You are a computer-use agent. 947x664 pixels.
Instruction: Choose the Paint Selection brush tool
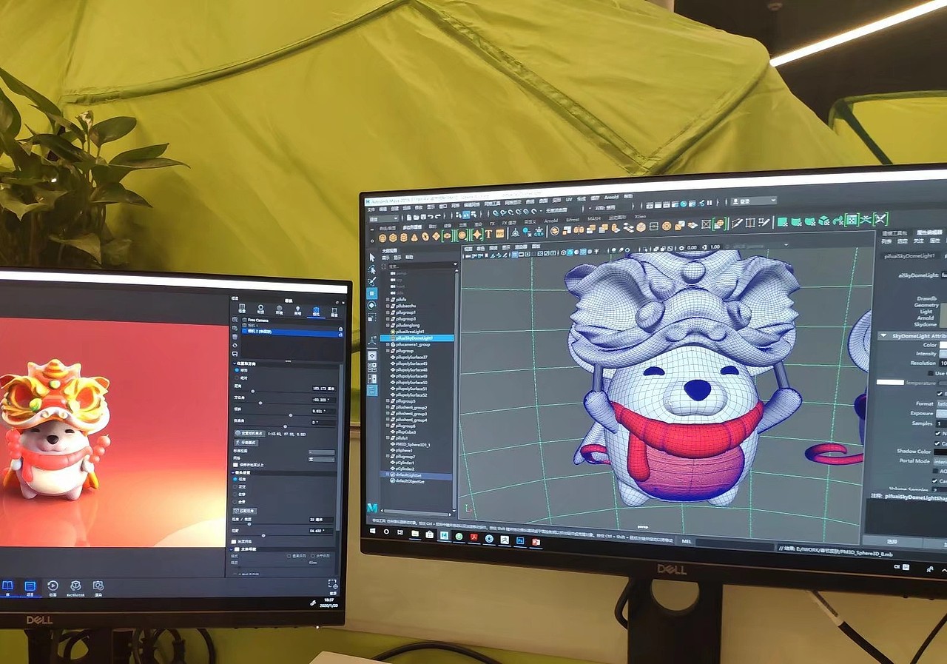pyautogui.click(x=372, y=281)
